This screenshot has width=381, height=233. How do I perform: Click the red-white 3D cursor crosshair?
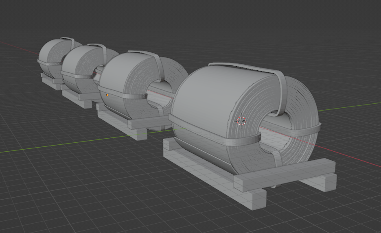(241, 120)
